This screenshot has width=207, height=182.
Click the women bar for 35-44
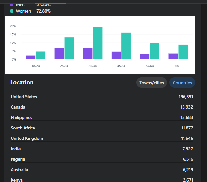pos(98,43)
